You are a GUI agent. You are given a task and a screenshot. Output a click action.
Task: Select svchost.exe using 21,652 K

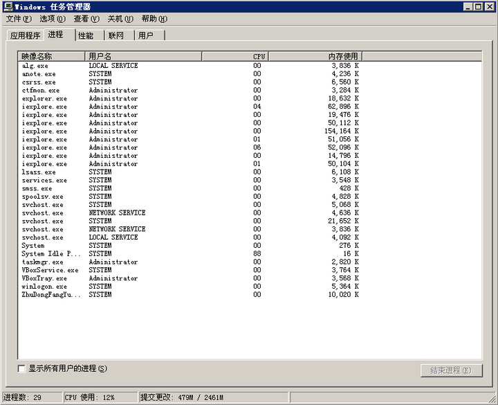190,222
